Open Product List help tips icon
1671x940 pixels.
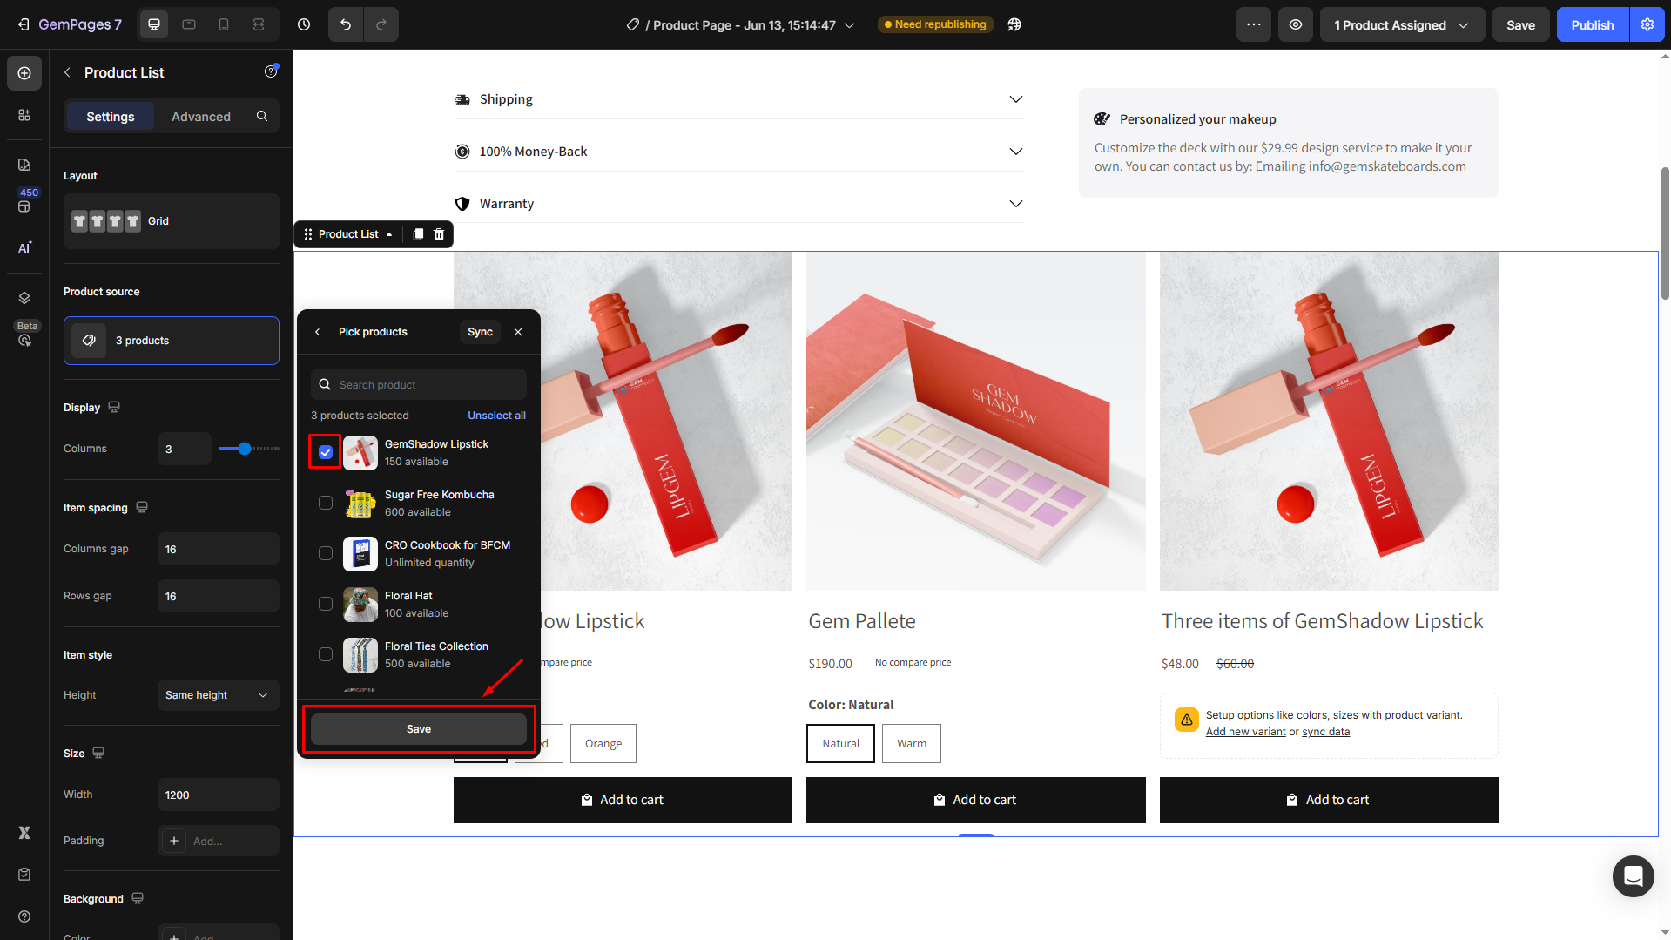[x=271, y=71]
